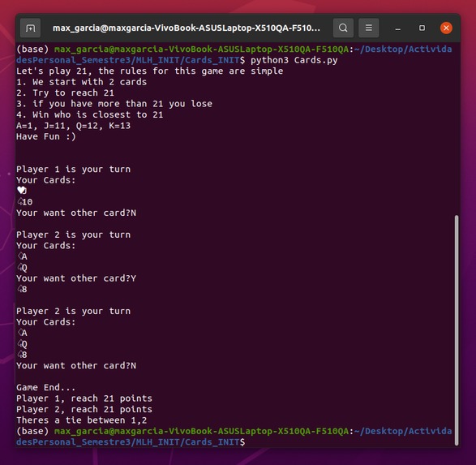Click the "Game End..." line
This screenshot has height=465, width=476.
coord(46,388)
